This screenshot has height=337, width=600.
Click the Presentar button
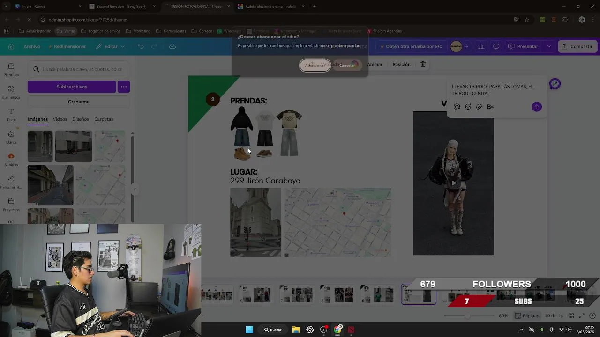[523, 46]
